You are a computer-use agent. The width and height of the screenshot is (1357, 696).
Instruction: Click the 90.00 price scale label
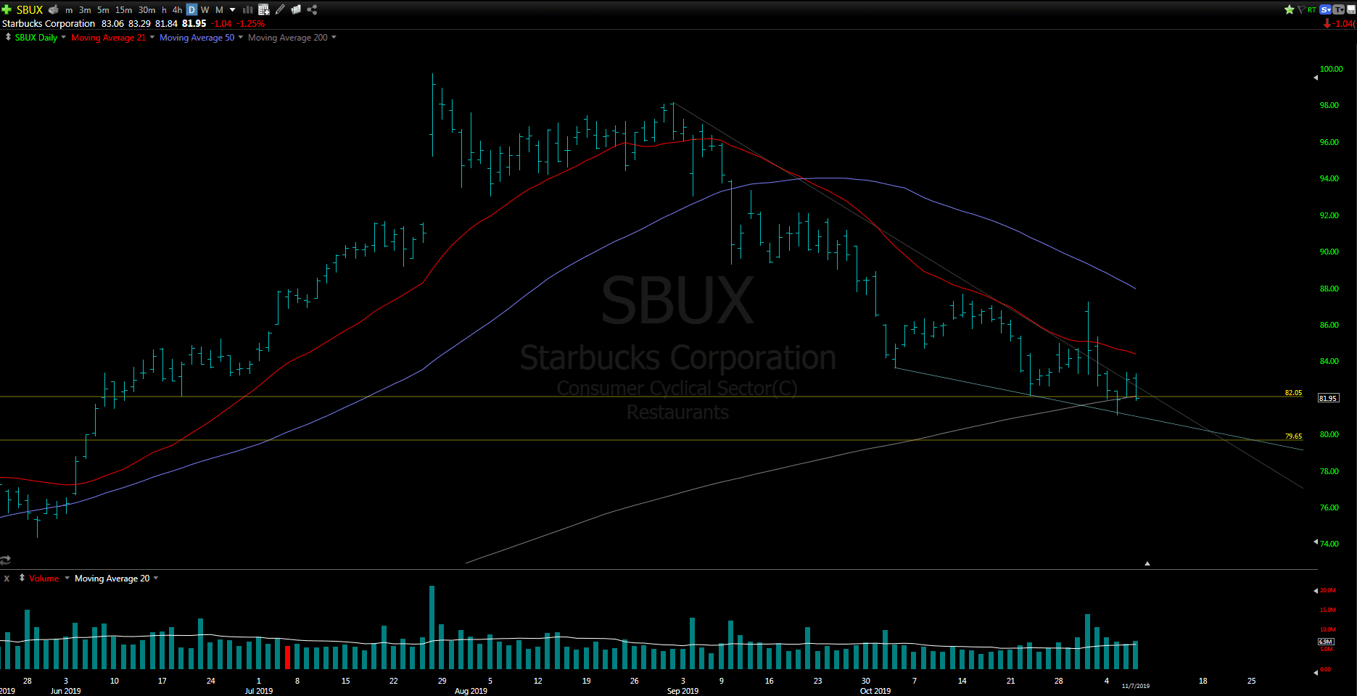click(x=1329, y=252)
